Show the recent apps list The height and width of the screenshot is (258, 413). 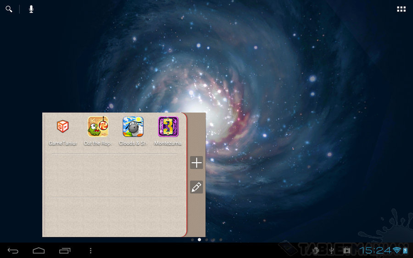coord(65,250)
